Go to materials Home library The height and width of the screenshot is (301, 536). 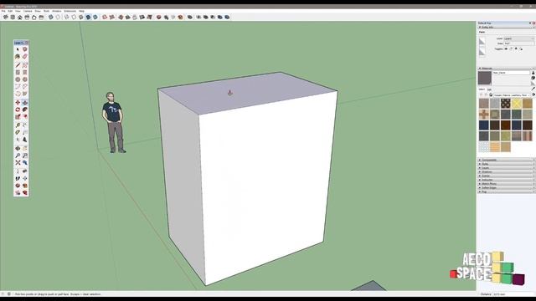click(491, 94)
